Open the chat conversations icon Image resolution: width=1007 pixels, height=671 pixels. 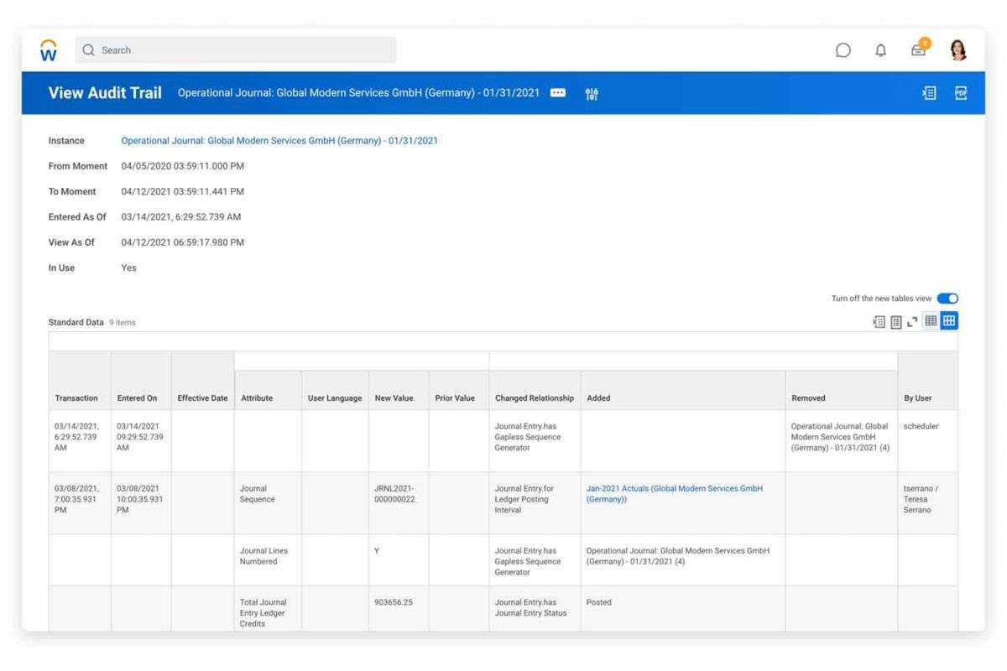coord(843,49)
